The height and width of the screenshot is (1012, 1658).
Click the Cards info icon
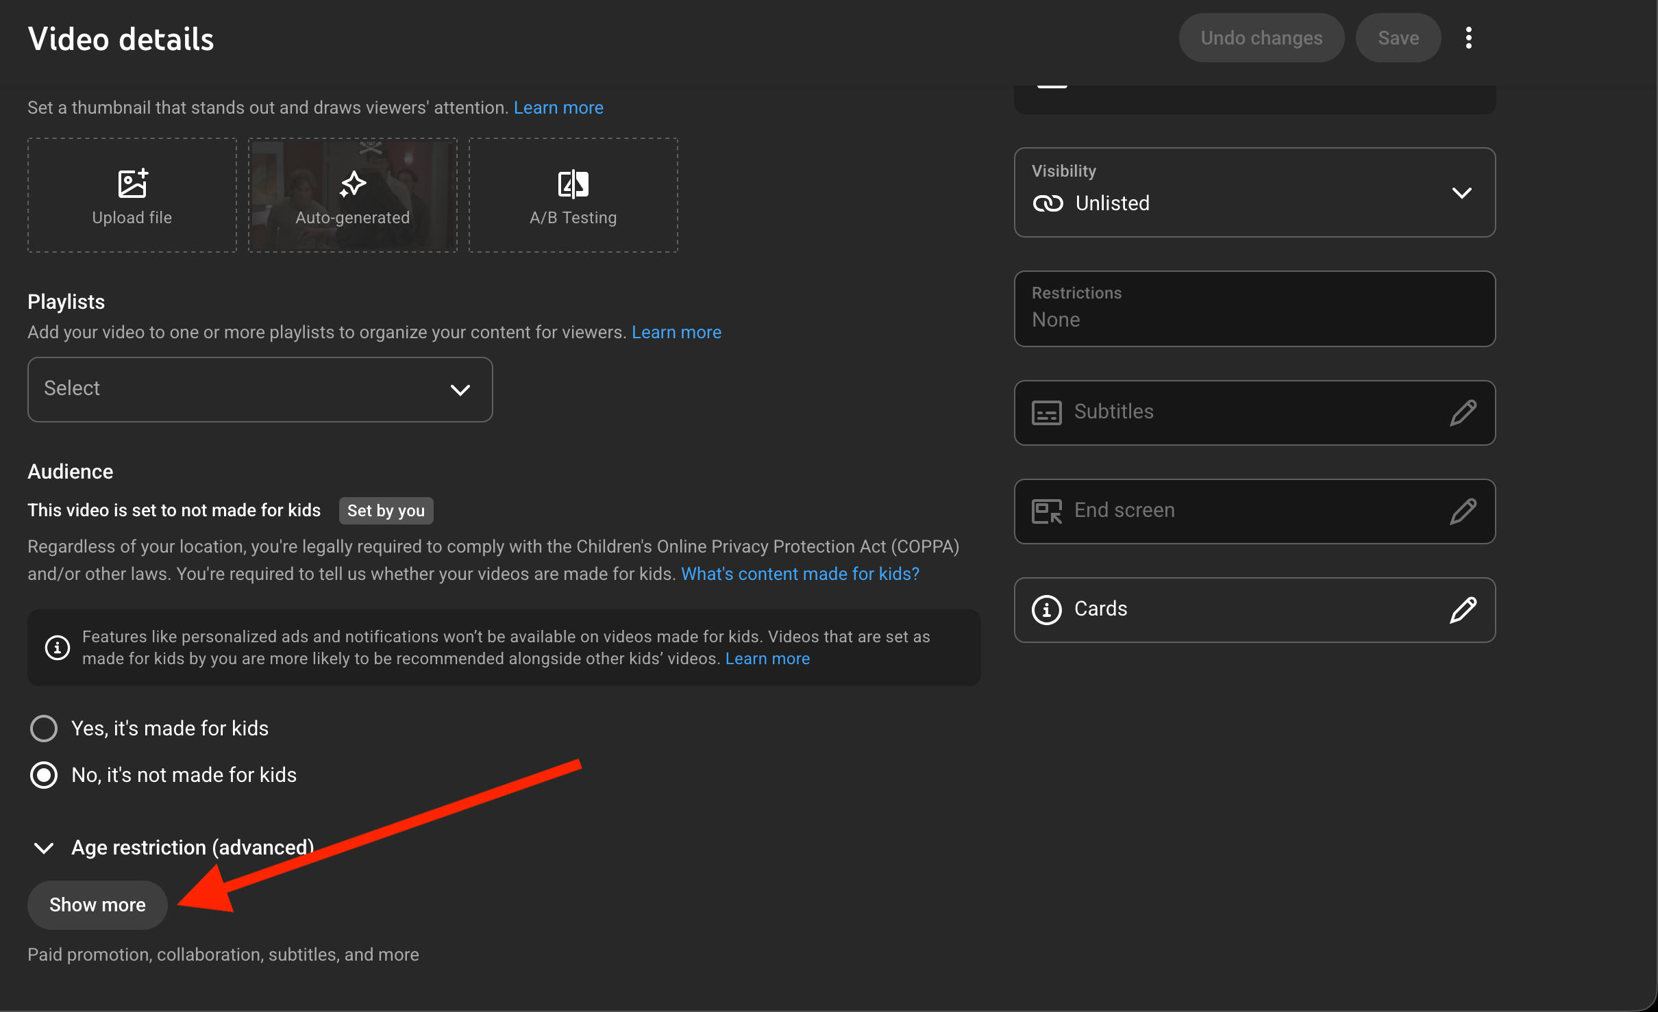(1046, 610)
